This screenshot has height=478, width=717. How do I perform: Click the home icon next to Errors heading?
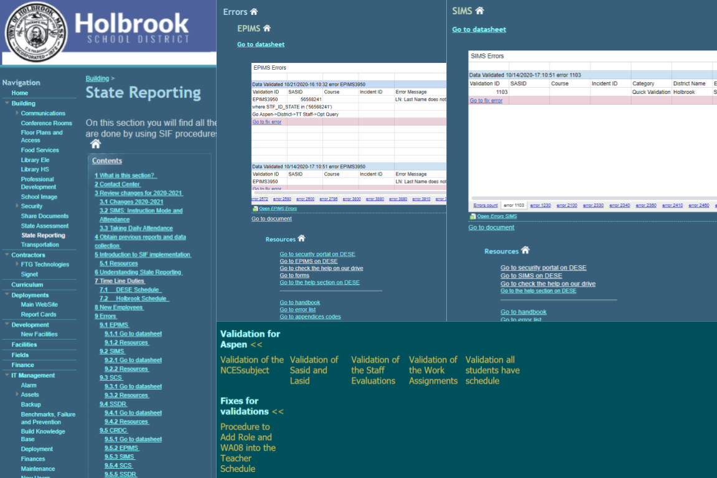254,11
